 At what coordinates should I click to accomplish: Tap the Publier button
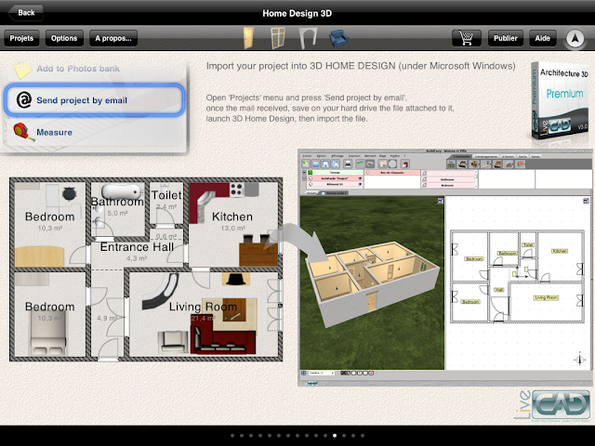(505, 38)
